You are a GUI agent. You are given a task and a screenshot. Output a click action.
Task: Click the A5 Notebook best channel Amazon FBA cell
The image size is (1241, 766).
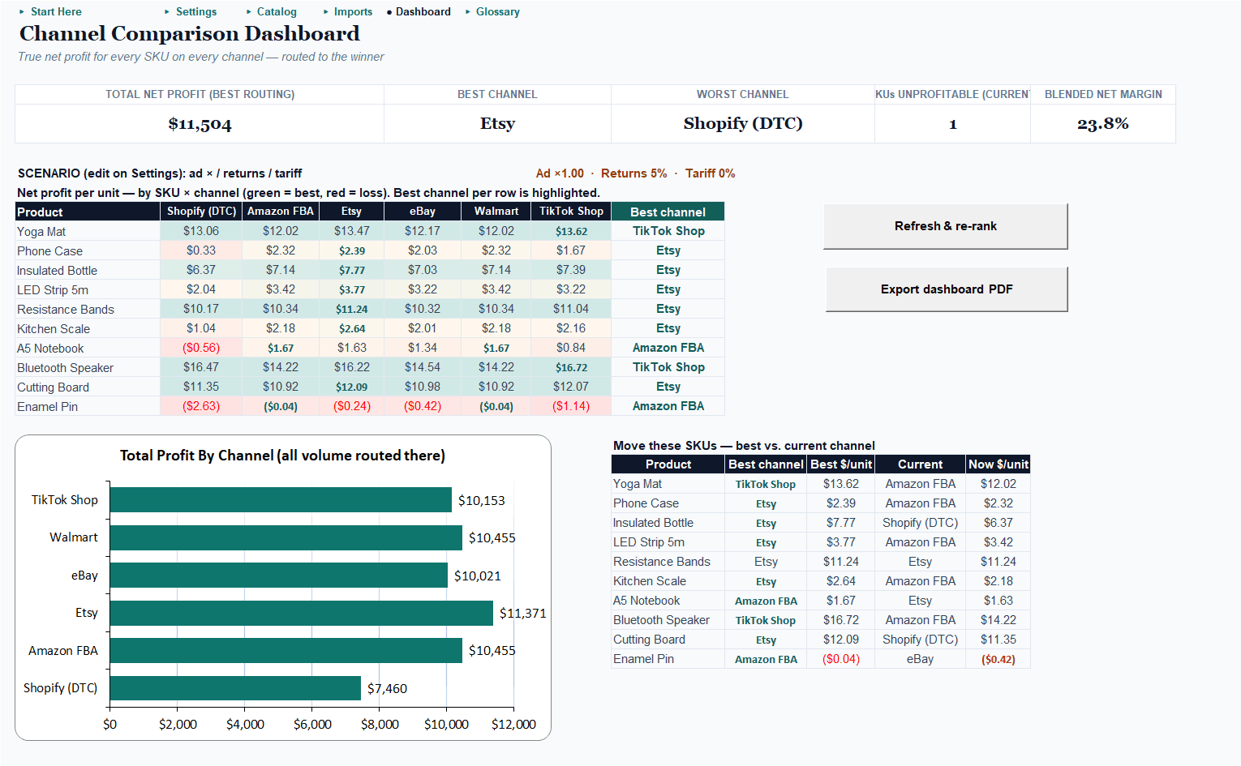[668, 348]
